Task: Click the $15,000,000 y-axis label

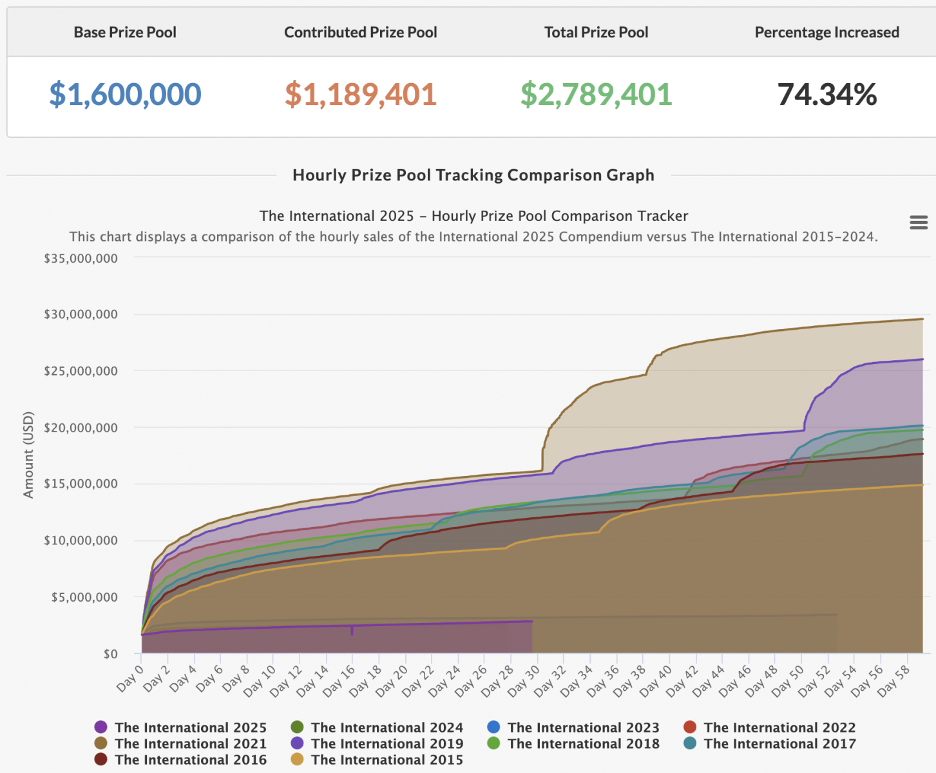Action: coord(81,484)
